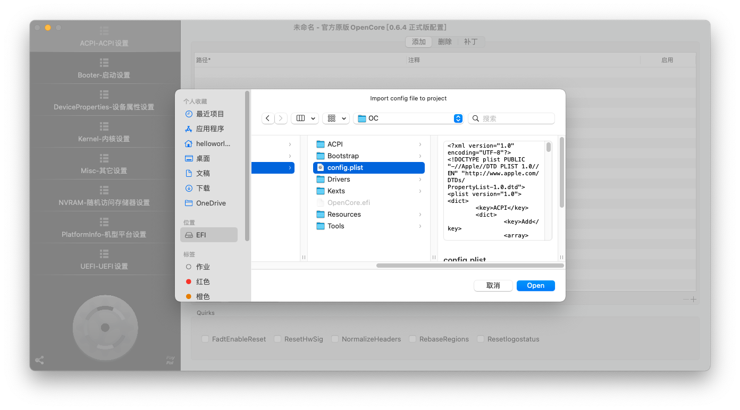
Task: Select the EFI volume in sidebar
Action: pyautogui.click(x=209, y=235)
